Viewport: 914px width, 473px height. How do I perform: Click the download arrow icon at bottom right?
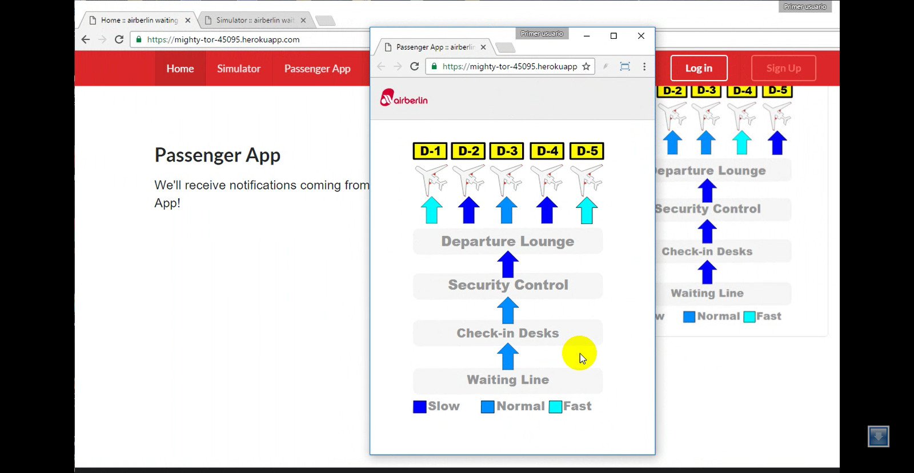pos(878,436)
